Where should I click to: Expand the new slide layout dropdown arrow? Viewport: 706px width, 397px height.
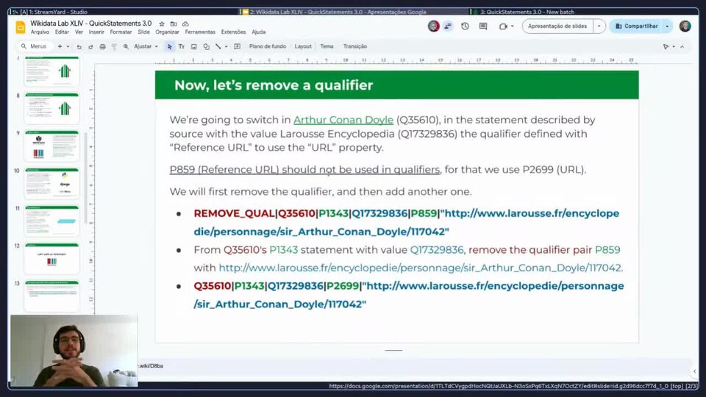(68, 46)
